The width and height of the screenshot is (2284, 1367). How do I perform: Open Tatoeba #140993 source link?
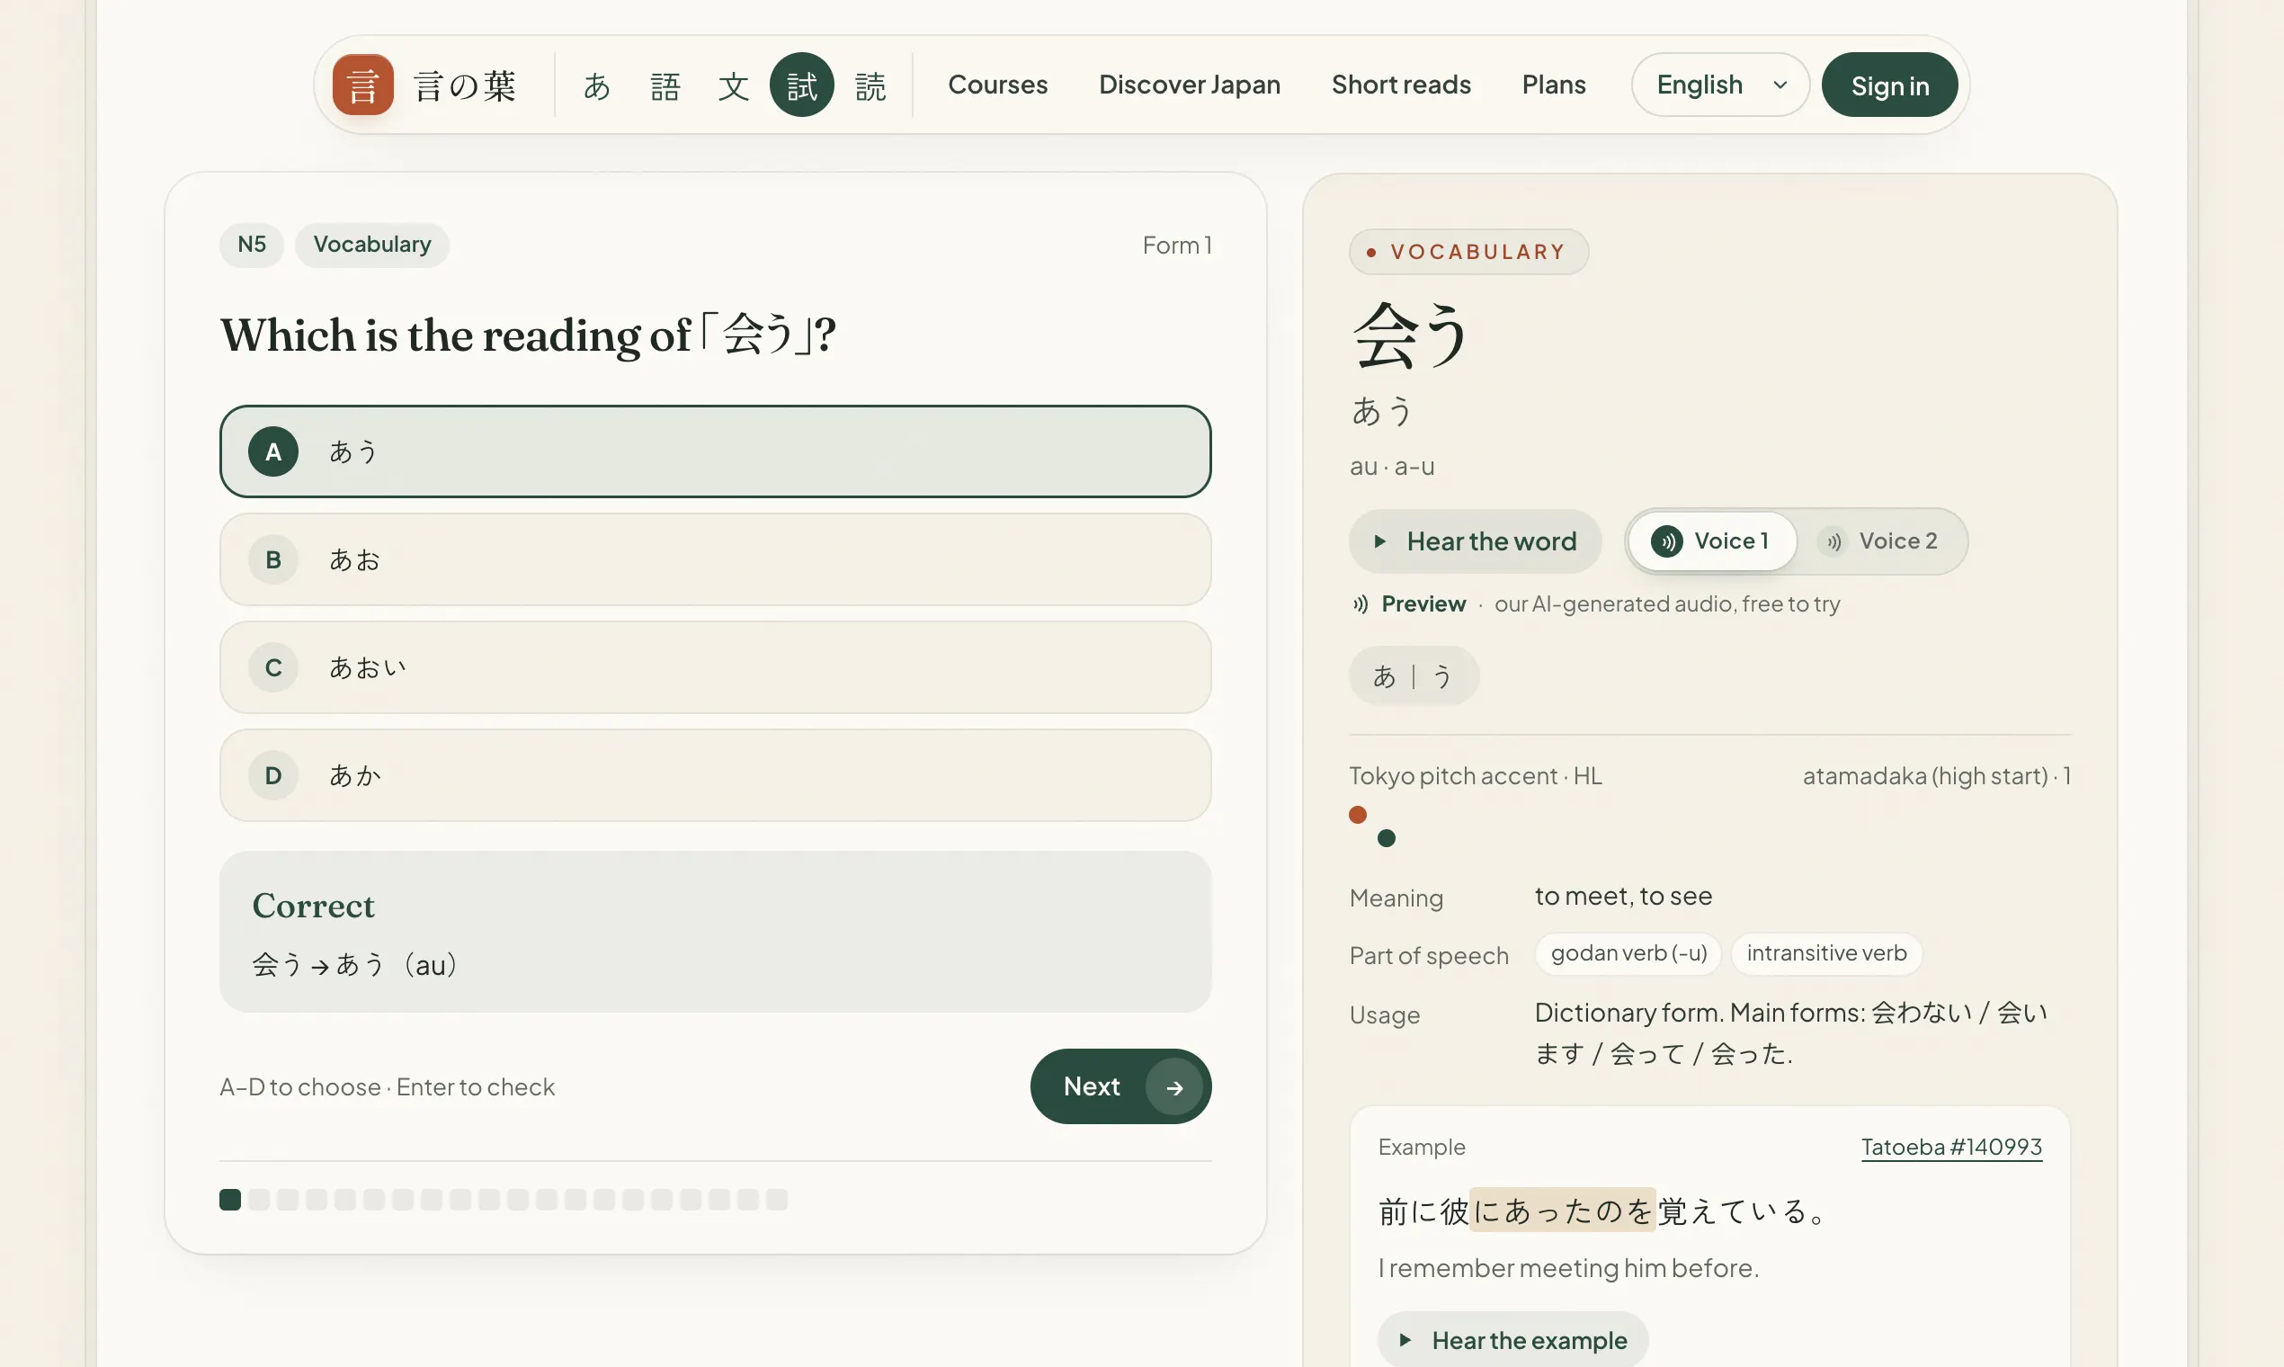(1951, 1148)
